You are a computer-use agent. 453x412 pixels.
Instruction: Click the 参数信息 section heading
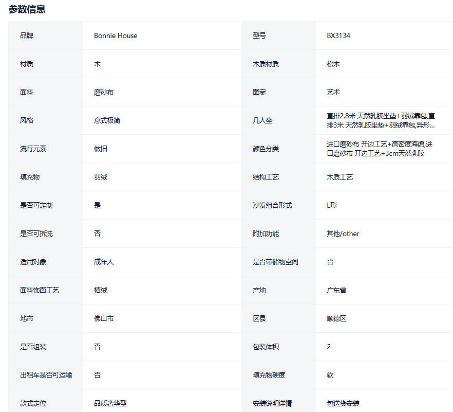coord(27,9)
